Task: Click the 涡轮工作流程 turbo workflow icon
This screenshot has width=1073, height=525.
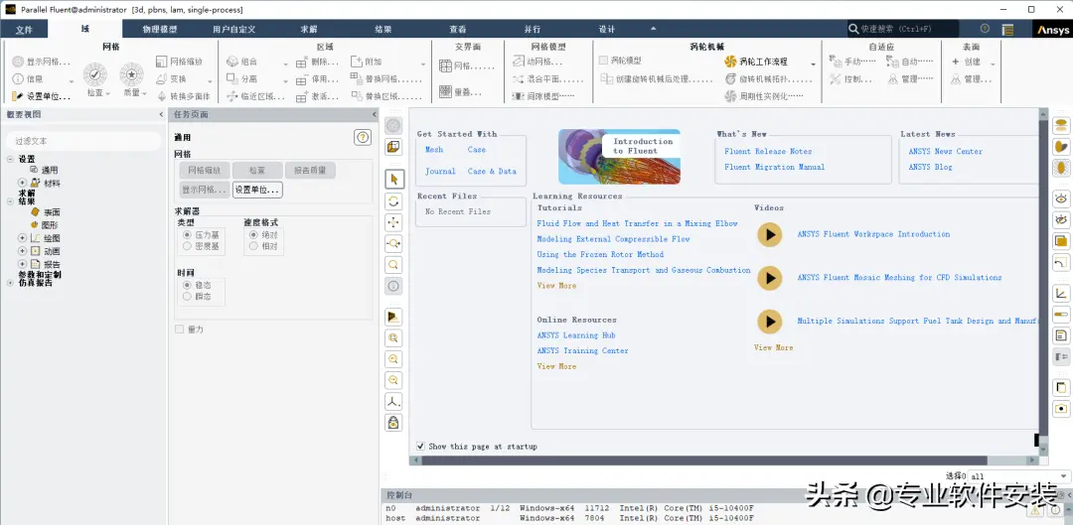Action: click(x=730, y=62)
